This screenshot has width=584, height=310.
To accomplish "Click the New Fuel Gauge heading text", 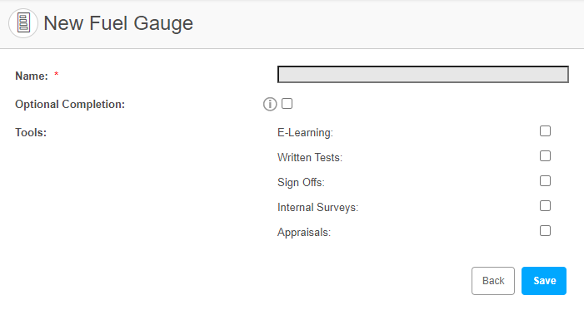I will (118, 23).
